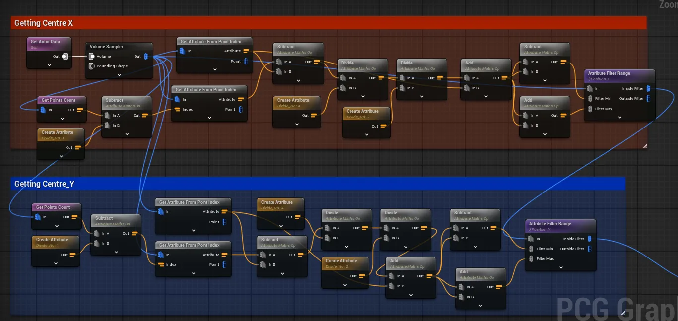Image resolution: width=678 pixels, height=321 pixels.
Task: Click Index pin on Get Attribute node in Centre X
Action: point(177,109)
